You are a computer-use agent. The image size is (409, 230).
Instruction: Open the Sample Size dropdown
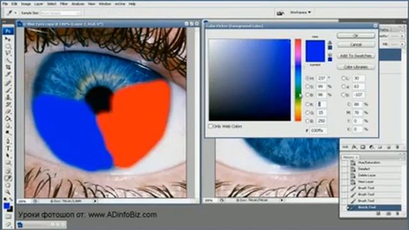(x=61, y=13)
